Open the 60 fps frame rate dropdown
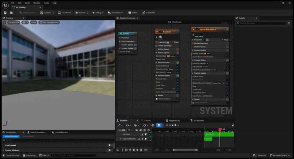 (x=172, y=125)
